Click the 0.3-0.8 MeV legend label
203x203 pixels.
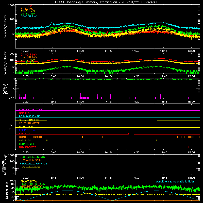29,57
